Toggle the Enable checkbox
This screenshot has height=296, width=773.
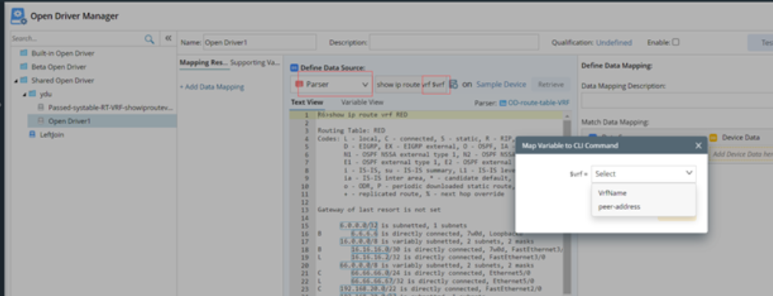(x=676, y=42)
